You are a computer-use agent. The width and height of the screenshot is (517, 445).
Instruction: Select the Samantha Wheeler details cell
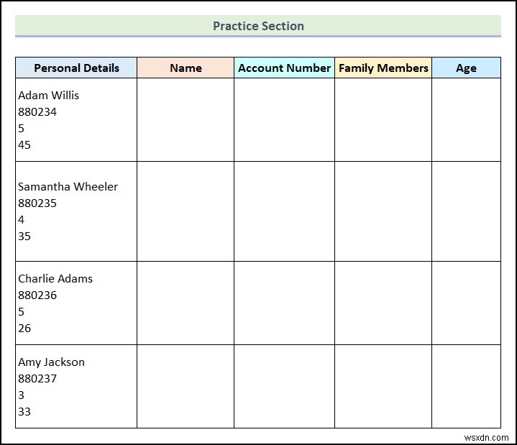76,211
